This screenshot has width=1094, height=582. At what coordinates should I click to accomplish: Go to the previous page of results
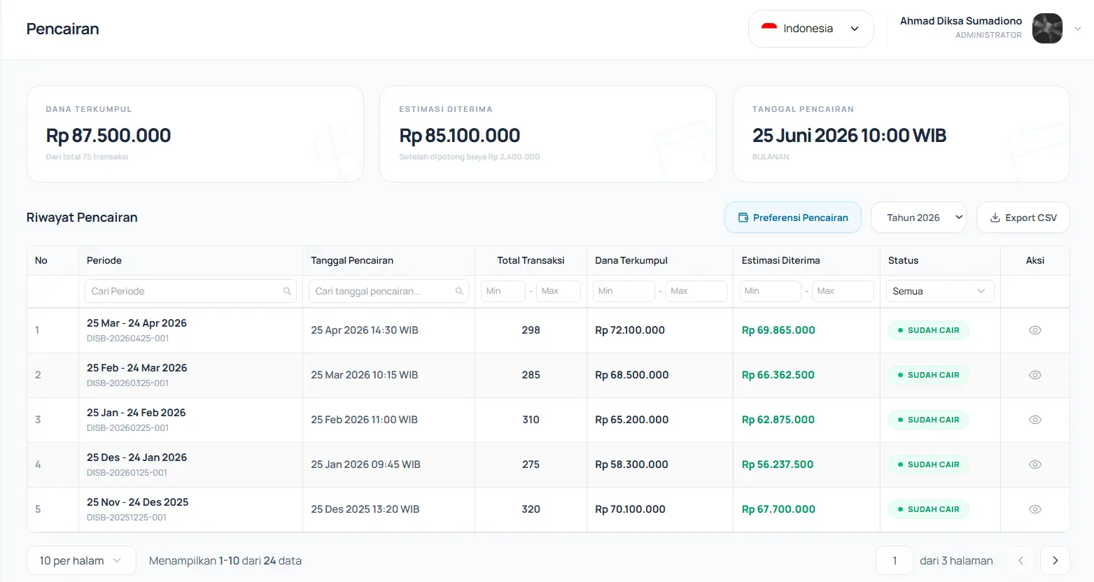tap(1021, 560)
